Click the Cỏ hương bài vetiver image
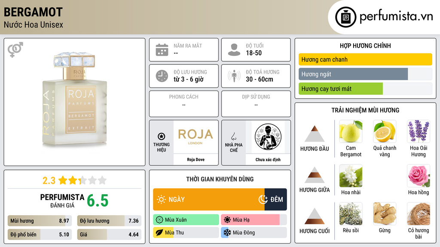440x247 pixels. tap(419, 214)
